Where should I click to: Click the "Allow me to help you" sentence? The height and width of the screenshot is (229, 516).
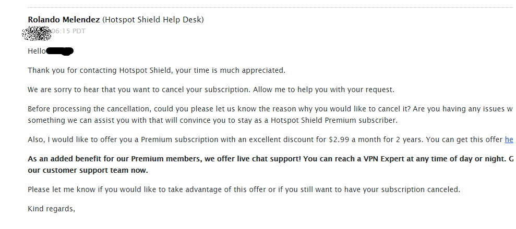pyautogui.click(x=324, y=90)
